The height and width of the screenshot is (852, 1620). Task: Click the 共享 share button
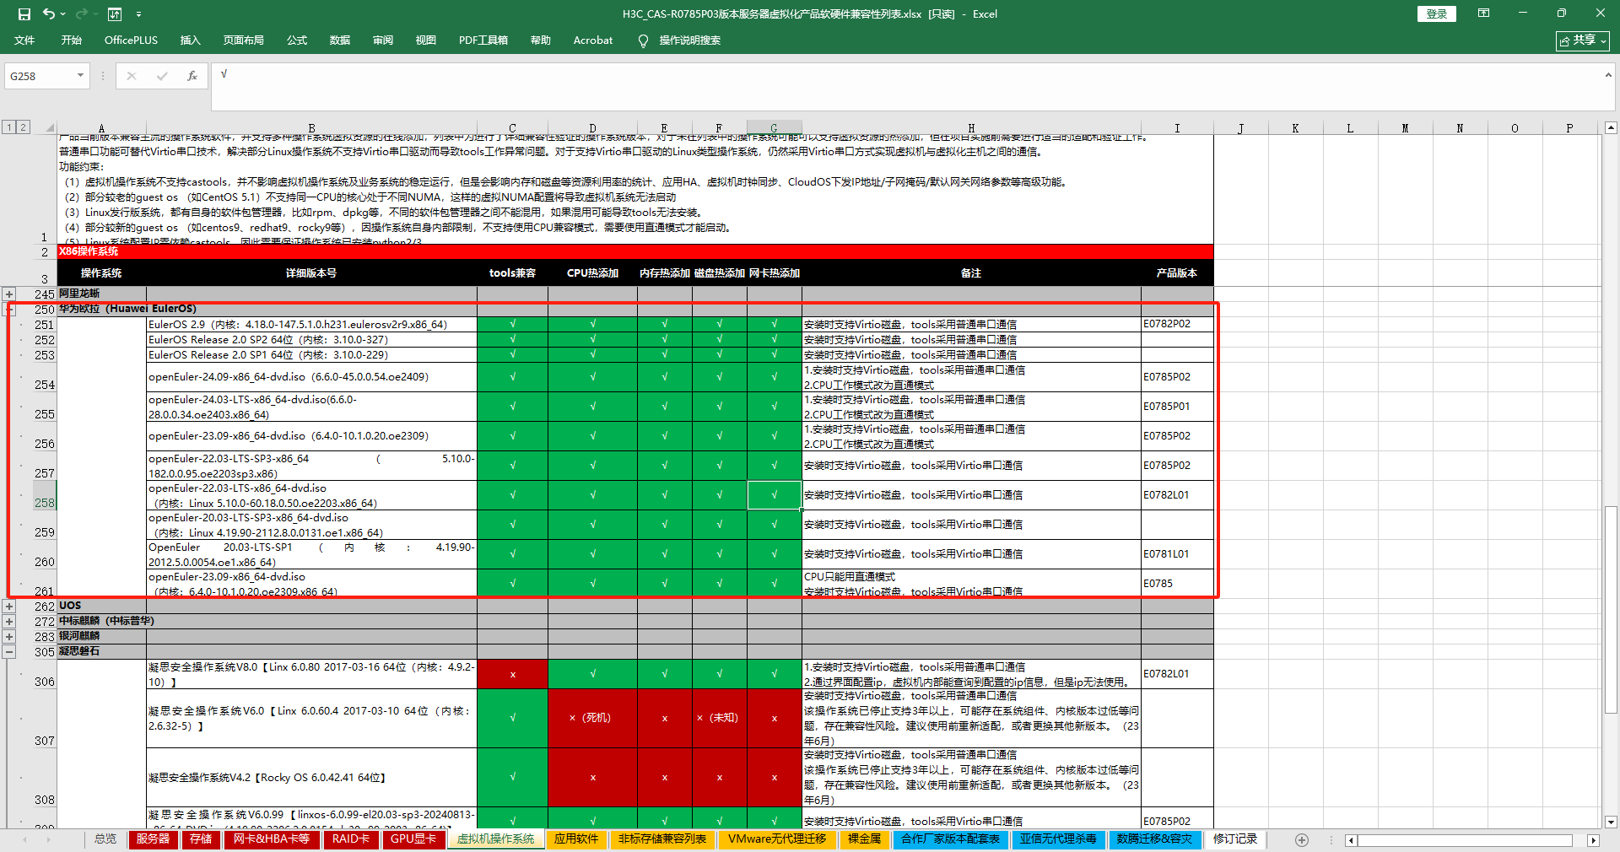pyautogui.click(x=1582, y=40)
